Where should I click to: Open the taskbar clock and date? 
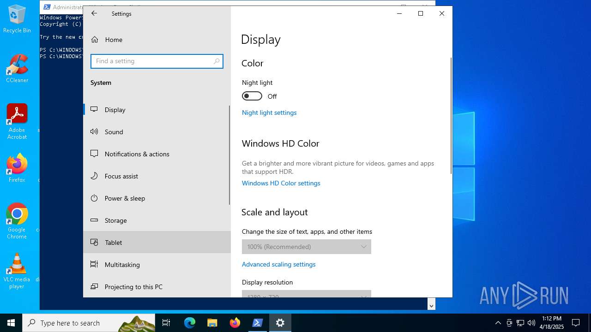pos(552,323)
